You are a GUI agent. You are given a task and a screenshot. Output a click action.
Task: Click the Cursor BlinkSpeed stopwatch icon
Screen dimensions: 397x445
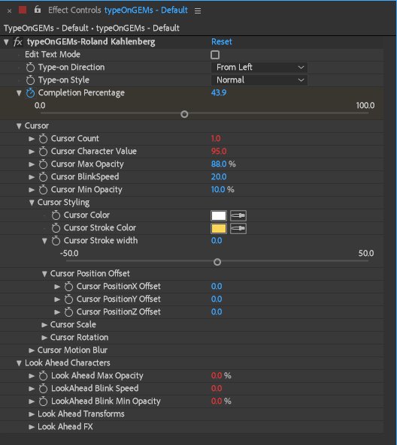tap(43, 177)
